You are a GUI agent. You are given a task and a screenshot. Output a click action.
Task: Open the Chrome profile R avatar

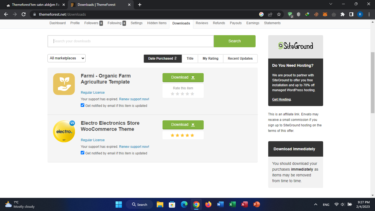coord(360,14)
